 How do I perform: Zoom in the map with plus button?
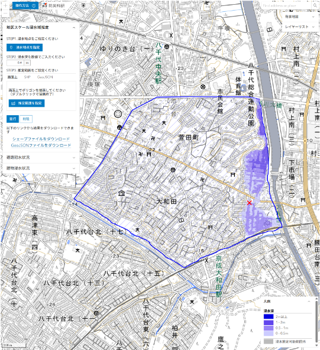tap(5, 5)
